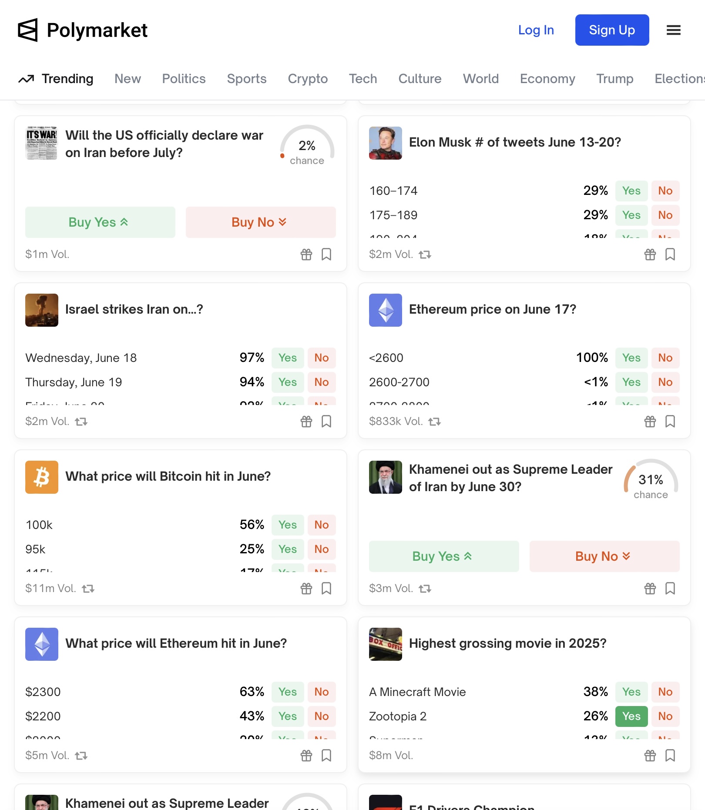Screen dimensions: 705x810
Task: Click recurring icon next to $833k Vol.
Action: 435,422
